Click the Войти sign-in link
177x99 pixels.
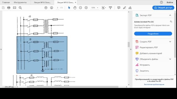point(170,2)
